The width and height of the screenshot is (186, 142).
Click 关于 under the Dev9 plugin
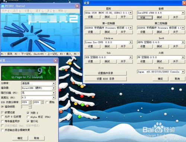tap(177, 46)
